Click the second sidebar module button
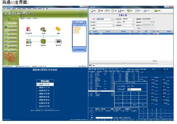The image size is (177, 124). pyautogui.click(x=11, y=27)
